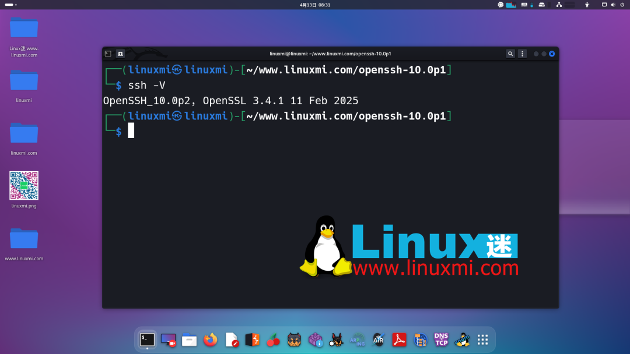Launch Firefox from the dock
Screen dimensions: 630x354
[x=210, y=340]
